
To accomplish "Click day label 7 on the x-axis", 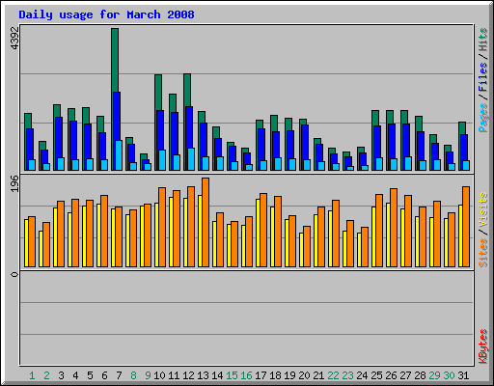I will (119, 375).
